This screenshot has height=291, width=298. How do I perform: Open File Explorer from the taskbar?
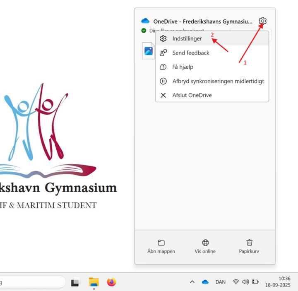[x=94, y=282]
